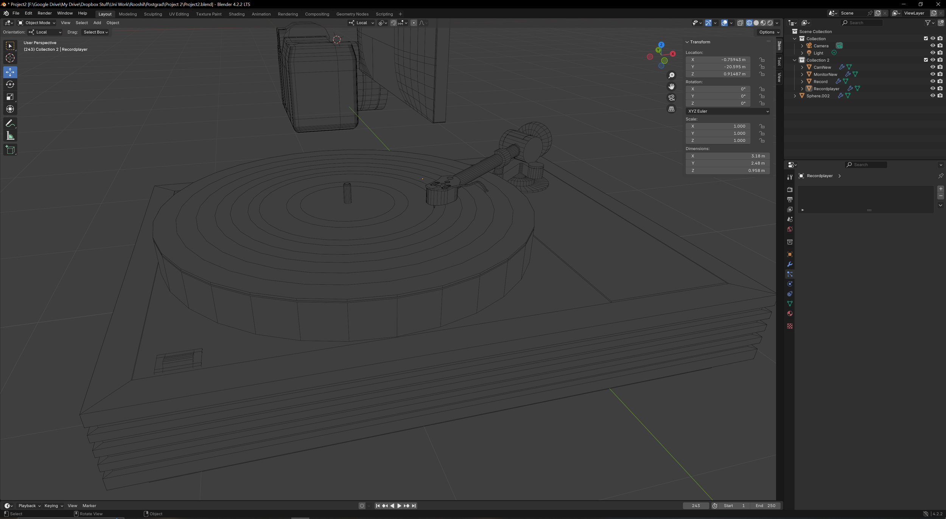Open the XYZ Euler rotation mode dropdown
Viewport: 946px width, 519px height.
pyautogui.click(x=727, y=111)
